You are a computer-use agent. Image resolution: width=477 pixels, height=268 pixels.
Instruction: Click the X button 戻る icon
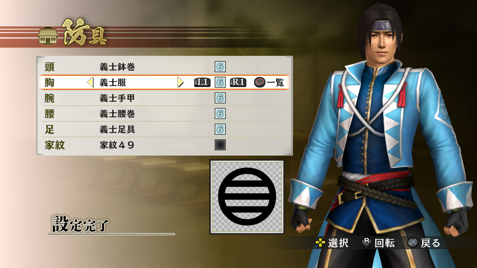pyautogui.click(x=413, y=243)
